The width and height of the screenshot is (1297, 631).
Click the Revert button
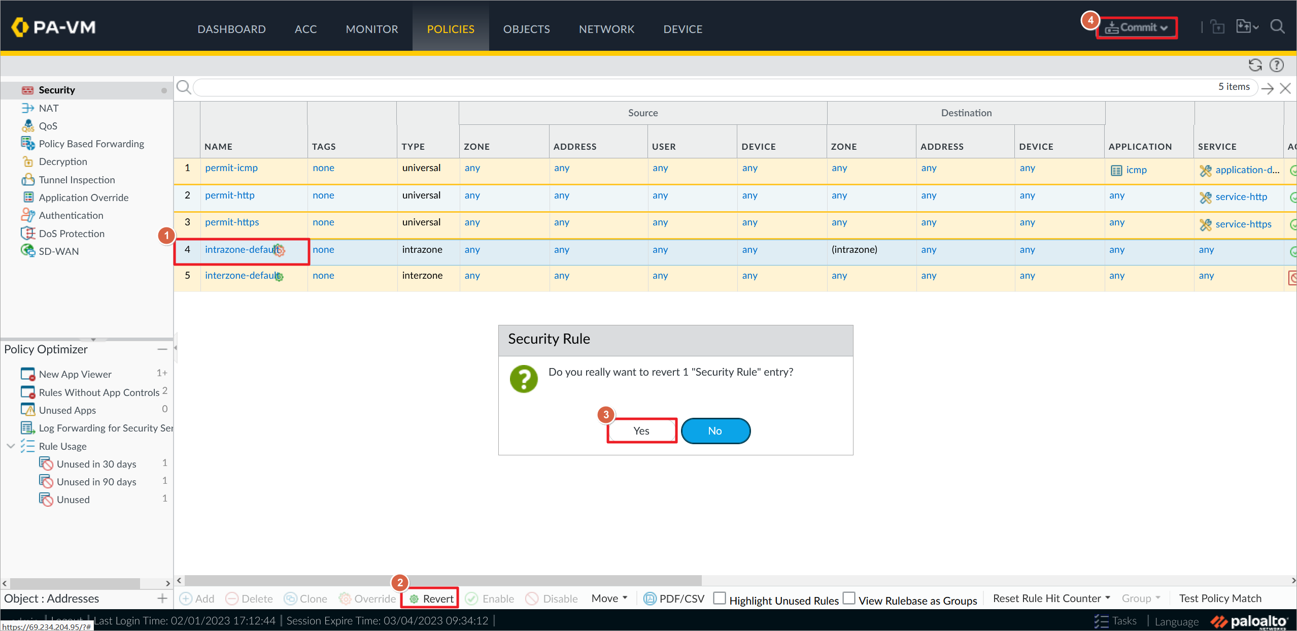coord(431,599)
